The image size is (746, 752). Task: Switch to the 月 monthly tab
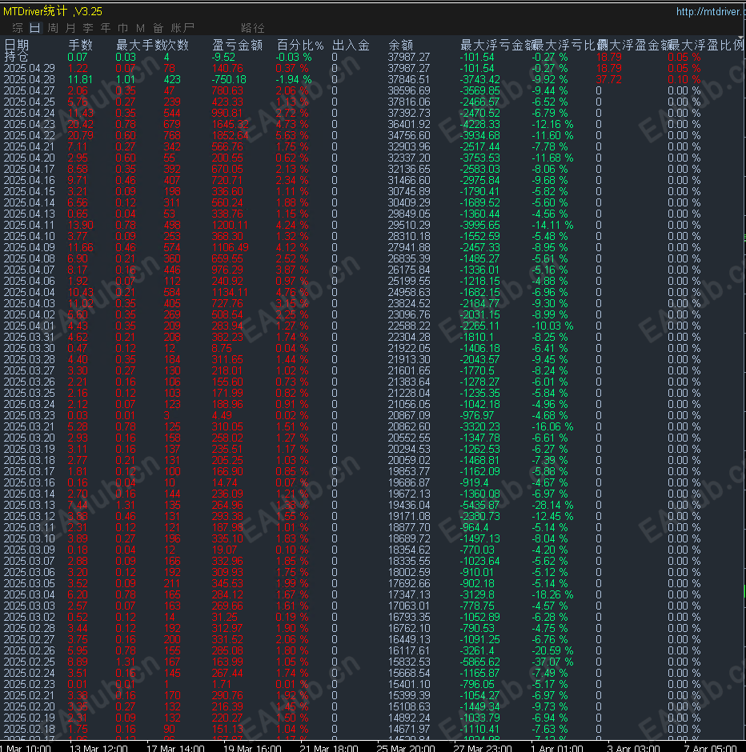[x=70, y=28]
